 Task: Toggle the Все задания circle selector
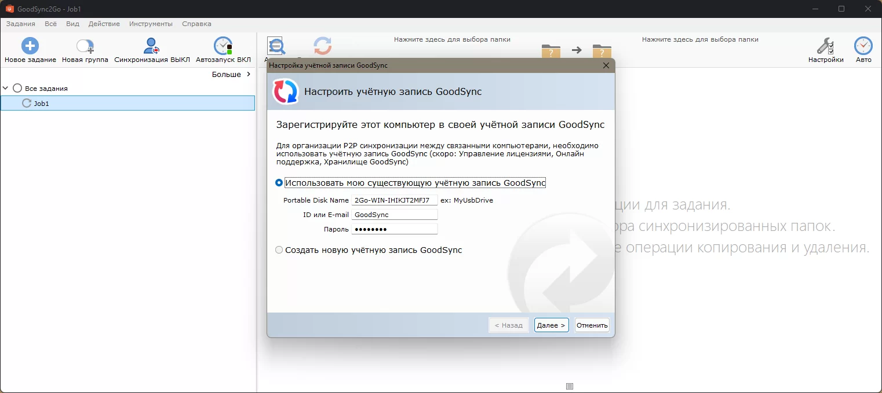pos(17,88)
